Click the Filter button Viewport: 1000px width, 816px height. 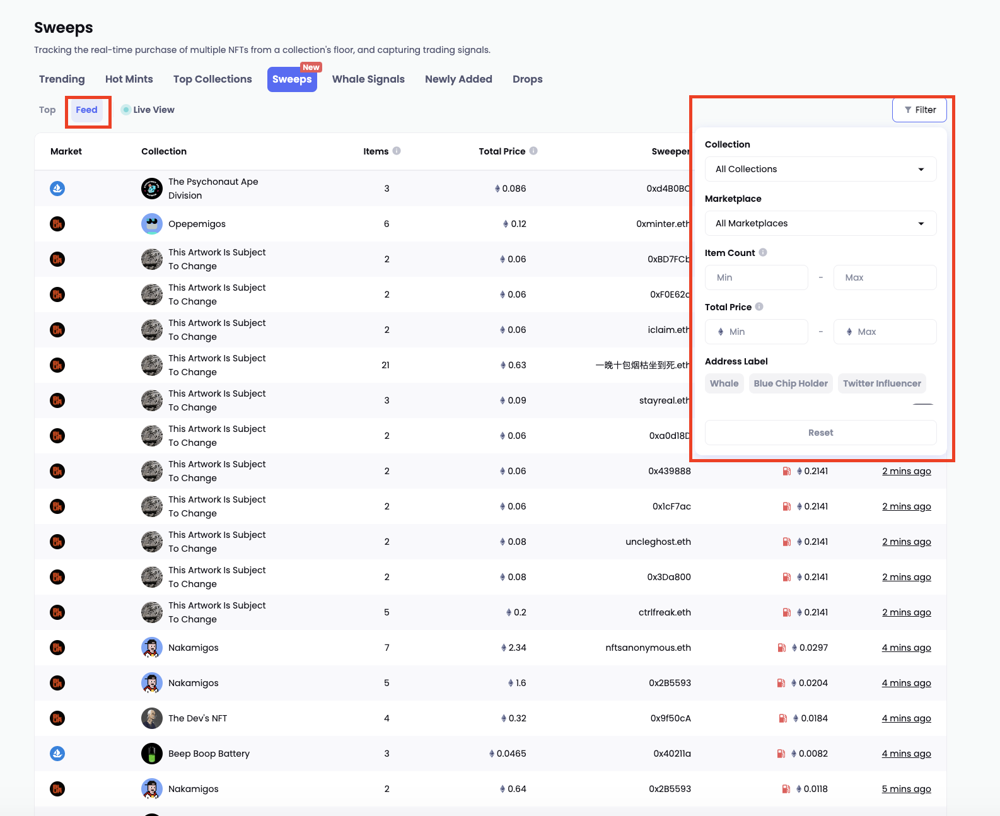tap(919, 110)
